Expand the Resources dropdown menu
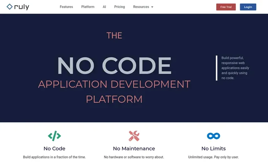 point(143,7)
